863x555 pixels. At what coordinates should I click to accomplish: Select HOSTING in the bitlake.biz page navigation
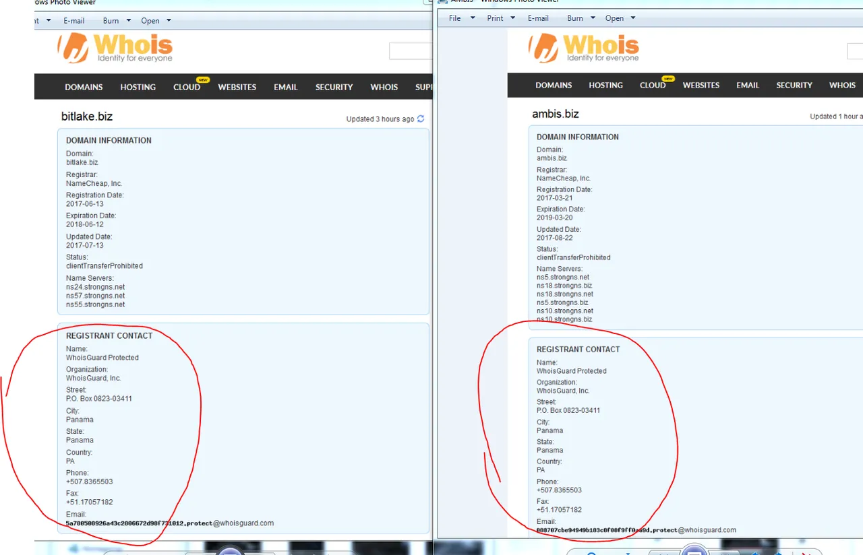pos(138,87)
